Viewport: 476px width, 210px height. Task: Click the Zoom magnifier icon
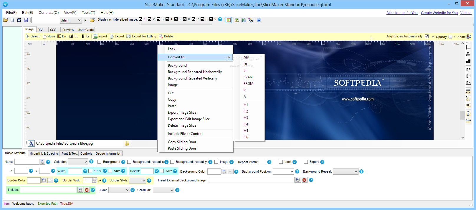pyautogui.click(x=469, y=37)
